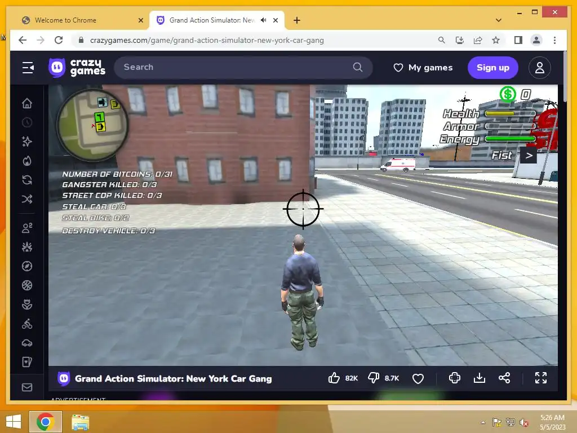
Task: Open the Windows Start button
Action: point(14,421)
